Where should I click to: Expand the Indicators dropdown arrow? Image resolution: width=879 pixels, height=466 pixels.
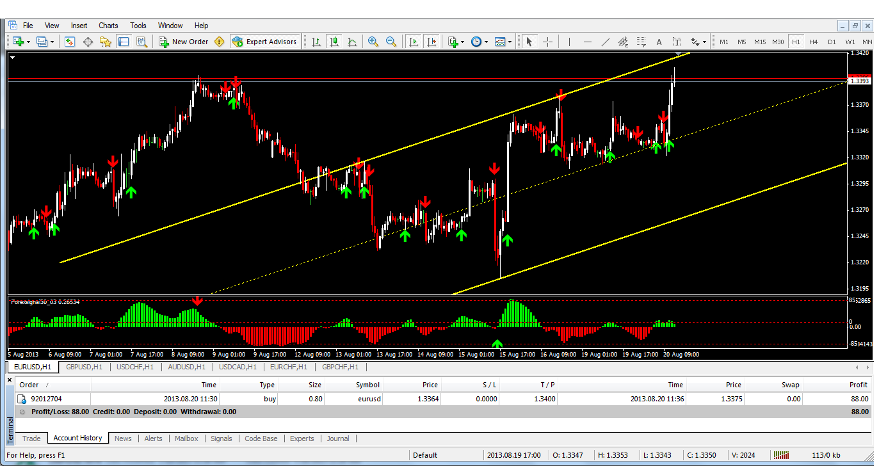coord(463,42)
